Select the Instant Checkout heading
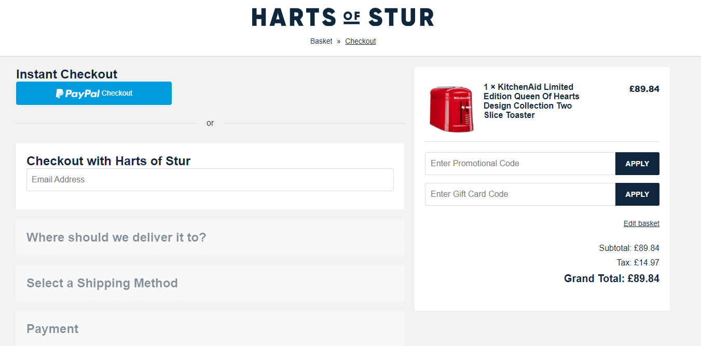 (67, 74)
